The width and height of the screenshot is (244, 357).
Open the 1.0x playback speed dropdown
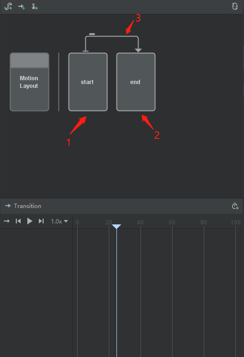point(59,222)
